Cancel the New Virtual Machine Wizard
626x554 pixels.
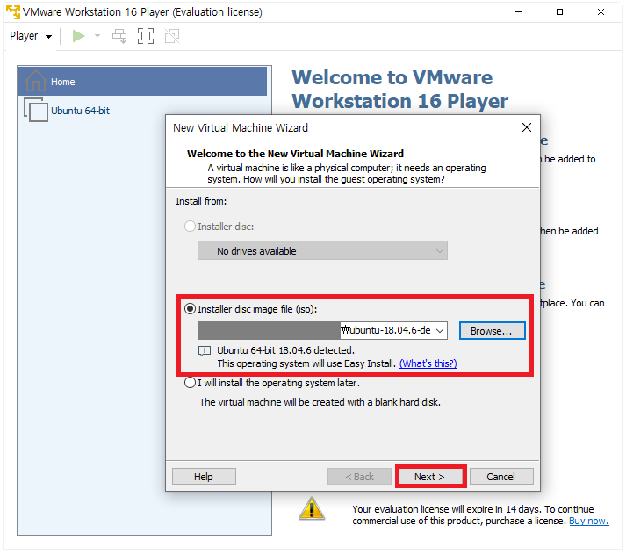tap(501, 477)
